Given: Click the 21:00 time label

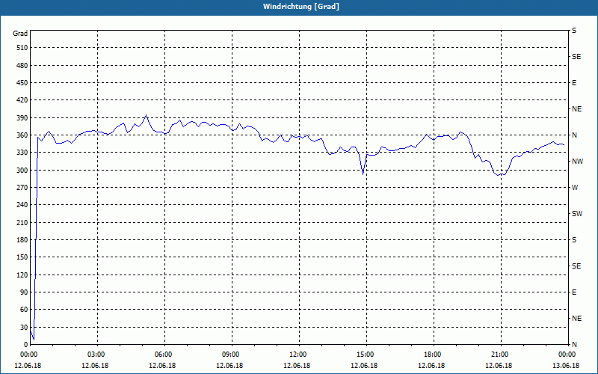Looking at the screenshot, I should (499, 355).
